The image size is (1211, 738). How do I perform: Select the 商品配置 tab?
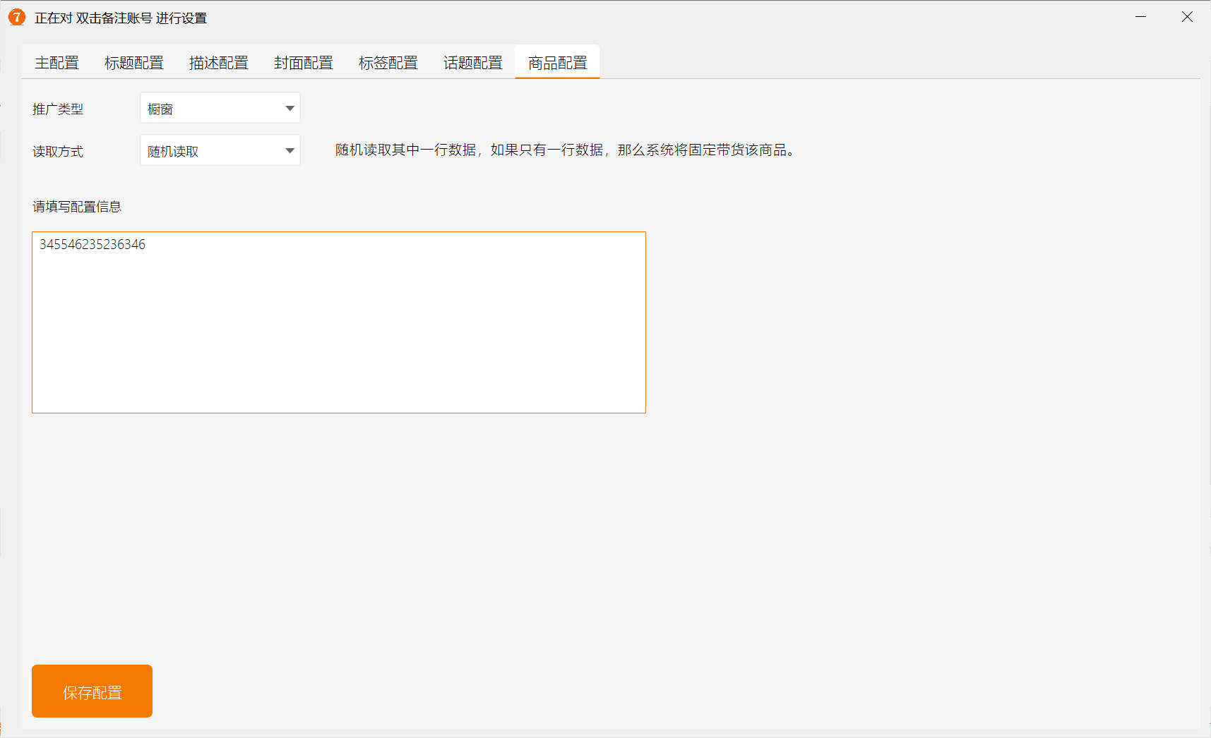[x=558, y=63]
